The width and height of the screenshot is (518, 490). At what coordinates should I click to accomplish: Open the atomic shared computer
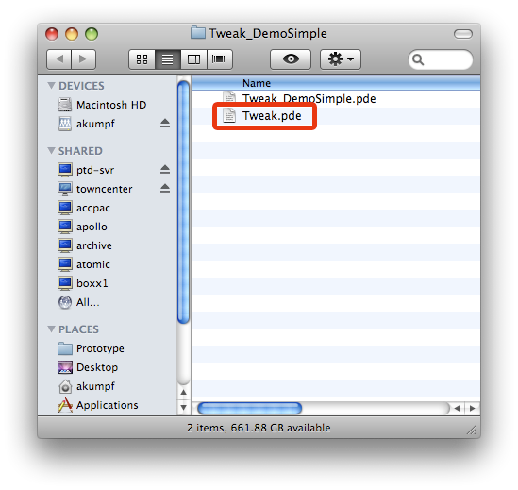(x=84, y=264)
